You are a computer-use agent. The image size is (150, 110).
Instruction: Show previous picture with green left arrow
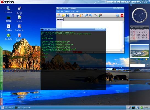click(134, 59)
